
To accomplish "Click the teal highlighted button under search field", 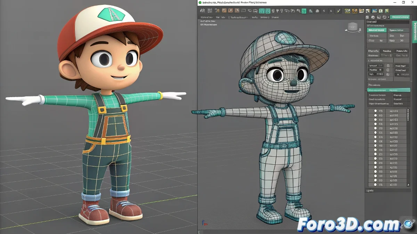I will (x=376, y=30).
